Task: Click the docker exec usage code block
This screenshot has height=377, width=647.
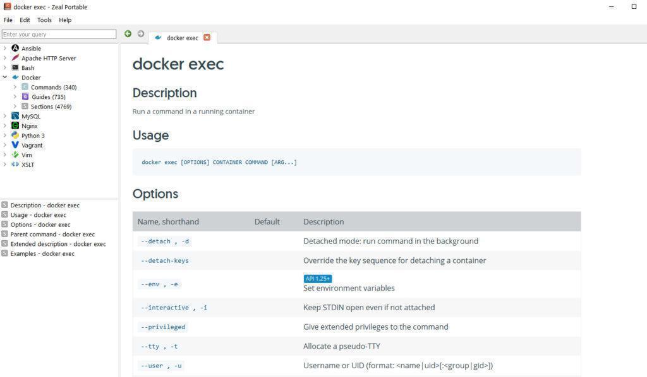Action: click(x=356, y=162)
